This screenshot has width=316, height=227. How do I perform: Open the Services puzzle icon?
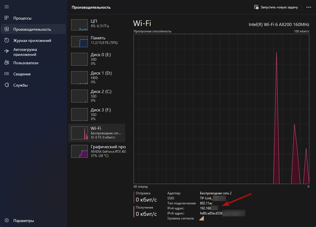pos(7,85)
